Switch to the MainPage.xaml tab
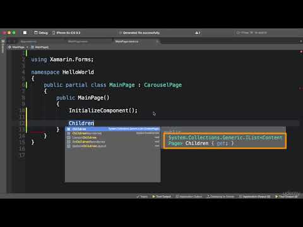 point(78,42)
